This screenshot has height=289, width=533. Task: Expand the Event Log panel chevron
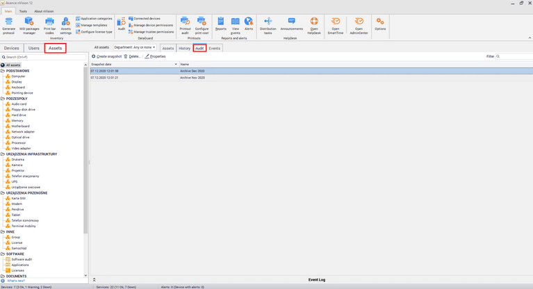tap(94, 279)
